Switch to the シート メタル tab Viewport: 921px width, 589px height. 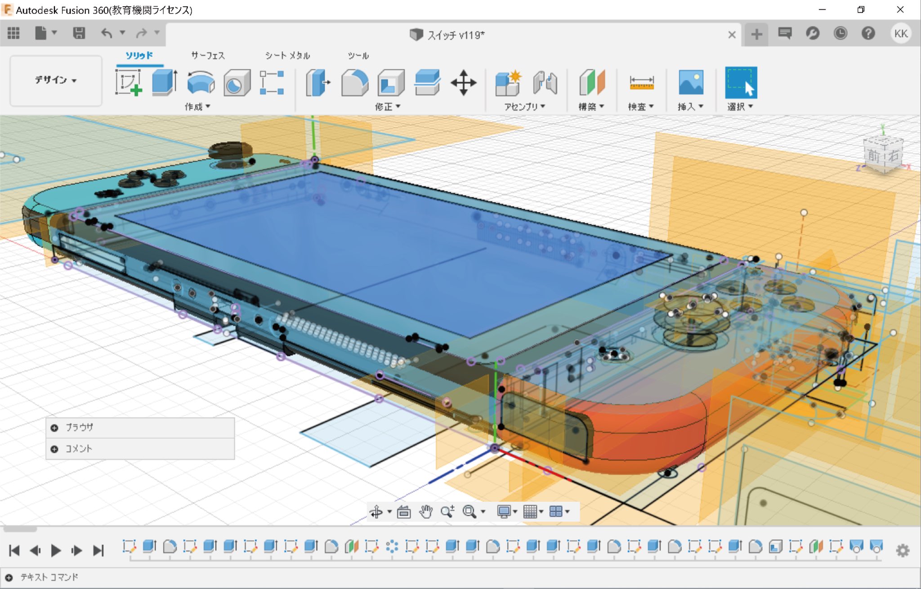pos(287,55)
